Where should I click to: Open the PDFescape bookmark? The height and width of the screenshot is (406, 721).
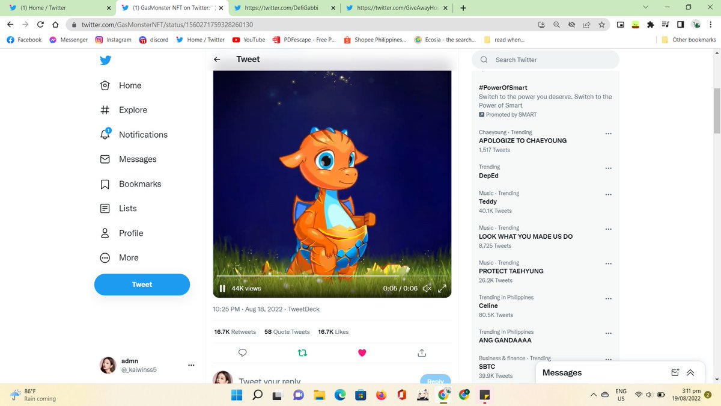[304, 40]
